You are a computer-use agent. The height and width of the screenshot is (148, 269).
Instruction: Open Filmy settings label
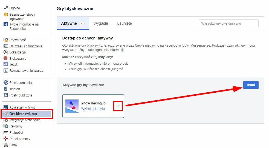[x=13, y=145]
